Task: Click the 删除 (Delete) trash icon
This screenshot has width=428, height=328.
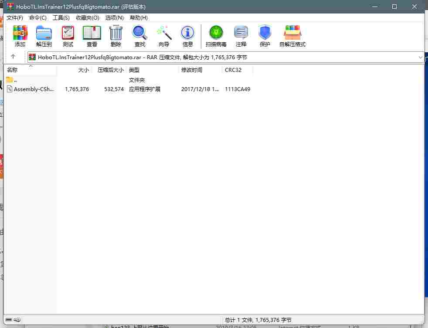Action: pos(116,33)
